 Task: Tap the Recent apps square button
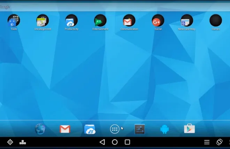pos(127,142)
